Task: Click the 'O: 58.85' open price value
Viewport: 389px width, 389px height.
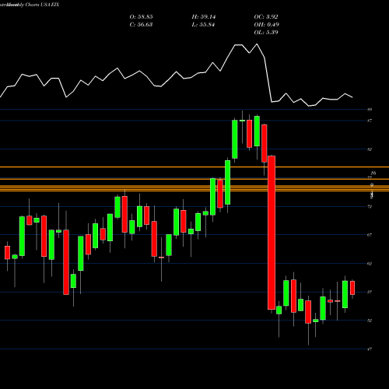Action: coord(141,17)
